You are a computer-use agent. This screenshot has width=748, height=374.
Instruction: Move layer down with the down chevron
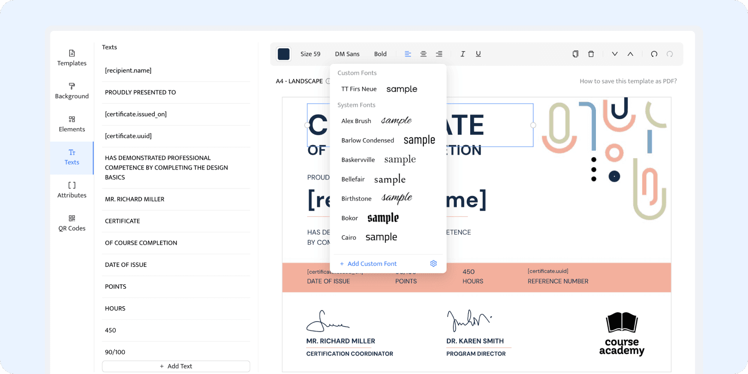[614, 54]
